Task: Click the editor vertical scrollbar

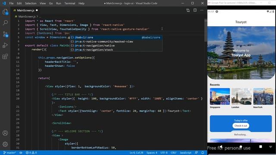Action: tap(206, 31)
